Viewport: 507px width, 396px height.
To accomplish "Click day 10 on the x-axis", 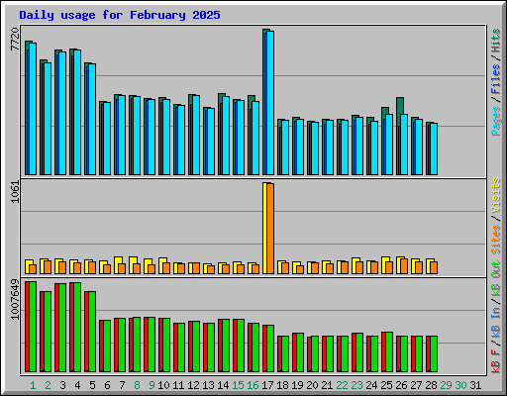I will coord(163,385).
